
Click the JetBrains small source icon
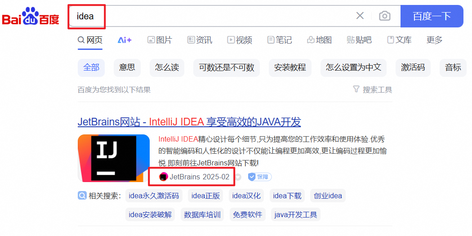(x=163, y=177)
